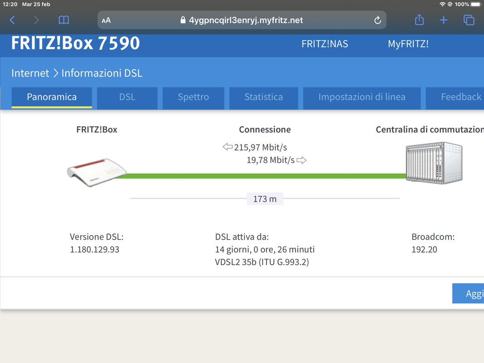Click the 14 giorni uptime text

(265, 250)
